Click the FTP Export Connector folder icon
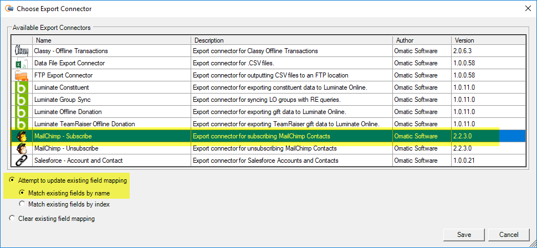Screen dimensions: 537x248 [x=22, y=75]
